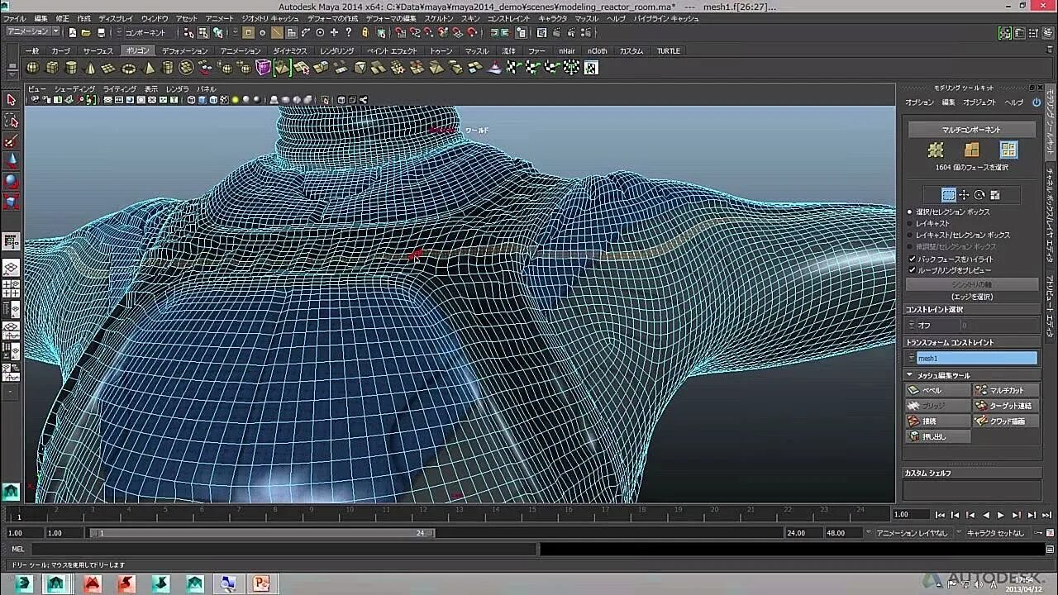Image resolution: width=1058 pixels, height=595 pixels.
Task: Jump to the start of playback range
Action: (x=940, y=515)
